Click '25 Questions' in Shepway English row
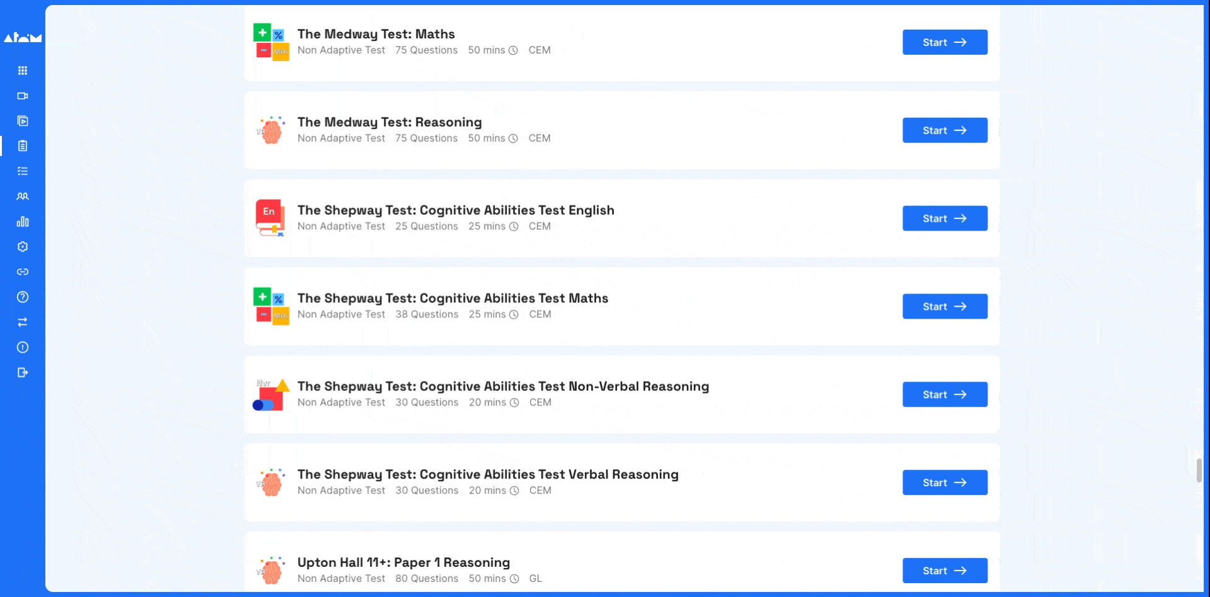 427,226
